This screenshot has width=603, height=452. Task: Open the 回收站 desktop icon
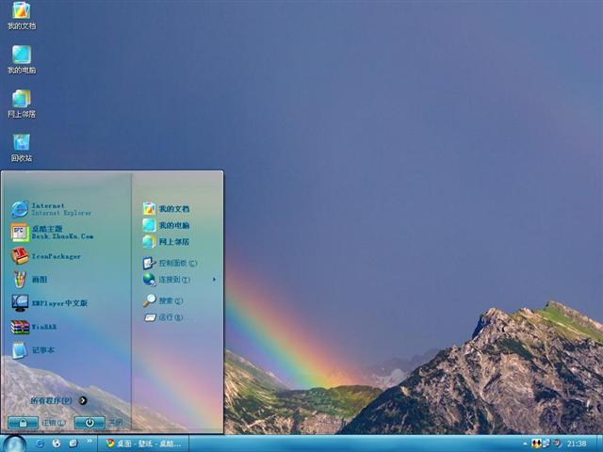21,144
